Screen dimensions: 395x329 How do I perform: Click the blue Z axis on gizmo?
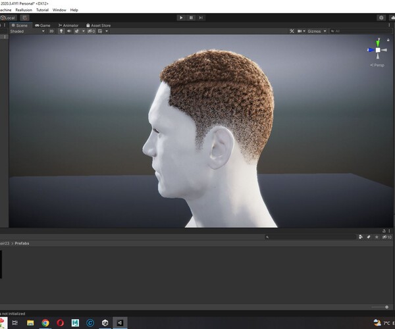click(x=371, y=50)
